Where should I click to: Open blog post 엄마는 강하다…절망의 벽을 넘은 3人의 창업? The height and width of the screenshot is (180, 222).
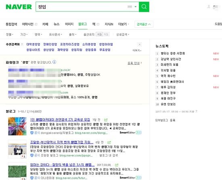tap(62, 165)
